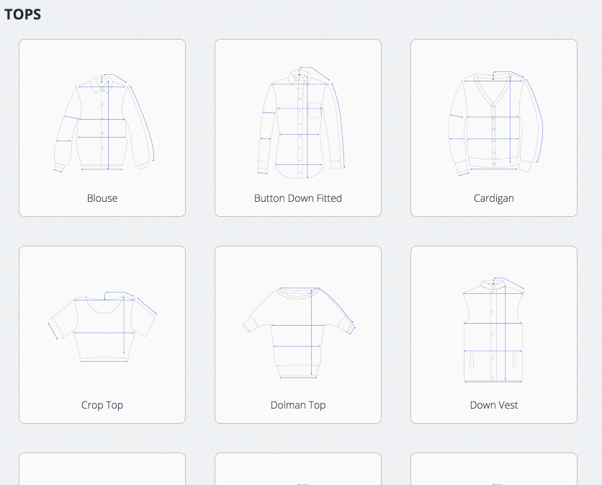
Task: Click the Button Down Fitted text label
Action: 297,198
